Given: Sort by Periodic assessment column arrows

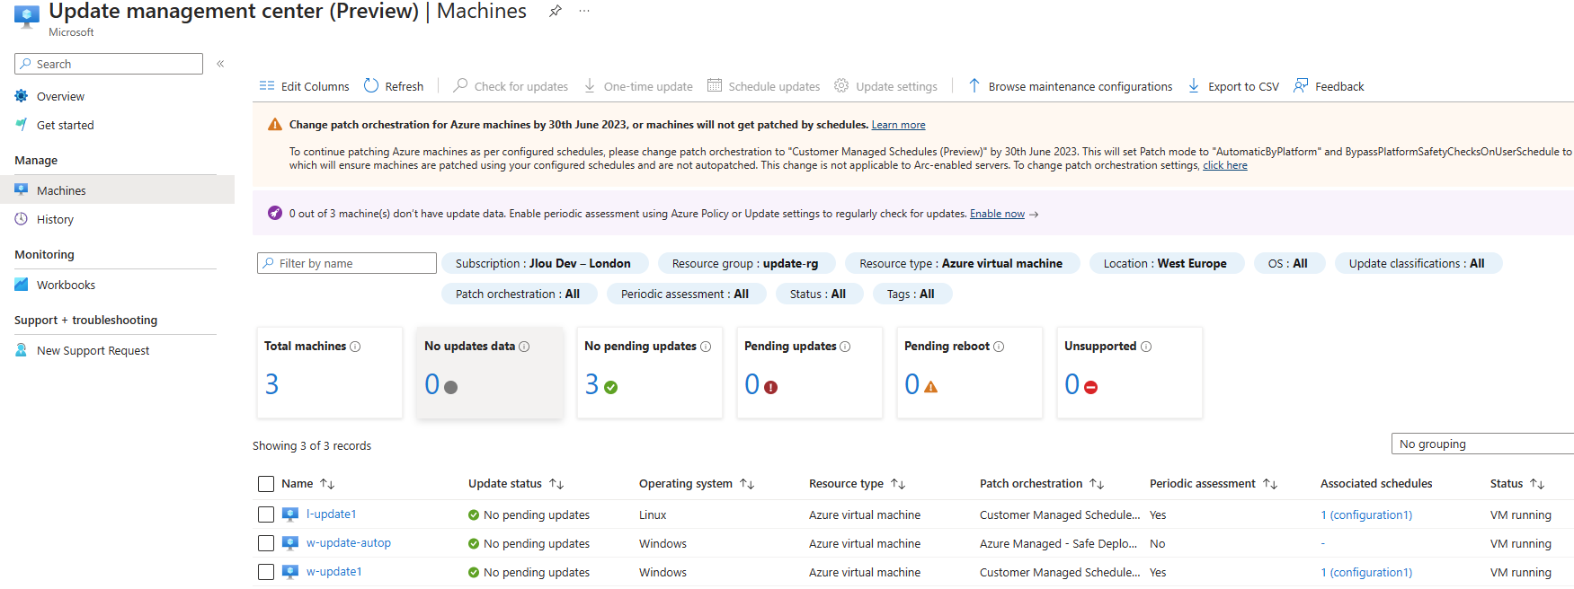Looking at the screenshot, I should 1270,484.
